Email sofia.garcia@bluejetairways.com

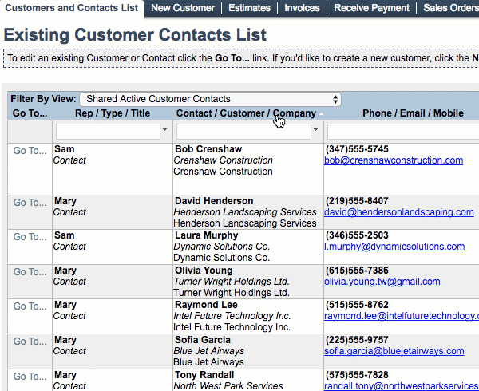(x=394, y=351)
